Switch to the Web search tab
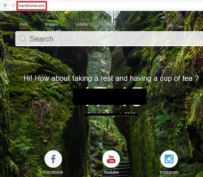This screenshot has width=203, height=177. 23,24
